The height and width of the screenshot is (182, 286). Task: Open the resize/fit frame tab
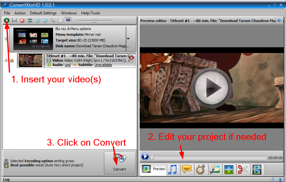(229, 169)
